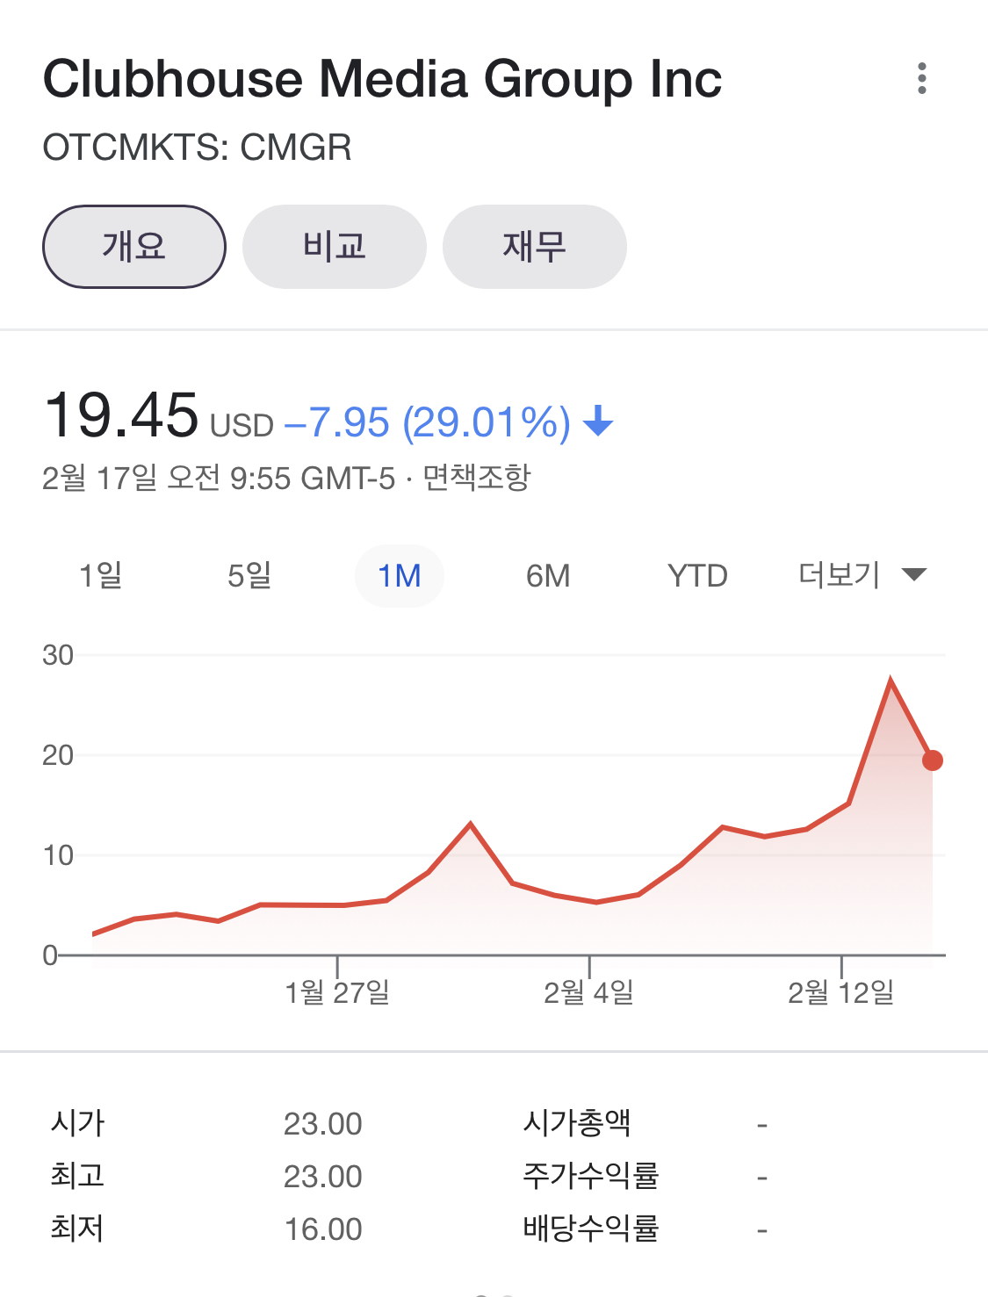Screen dimensions: 988x1297
Task: Click the 2월 12일 date label on chart
Action: [x=840, y=992]
